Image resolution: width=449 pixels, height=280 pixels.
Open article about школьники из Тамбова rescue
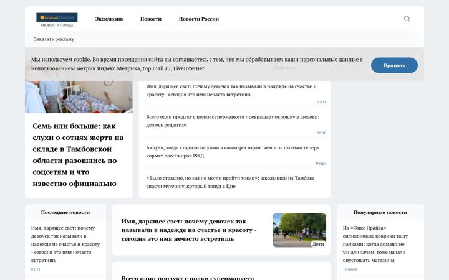click(x=230, y=182)
